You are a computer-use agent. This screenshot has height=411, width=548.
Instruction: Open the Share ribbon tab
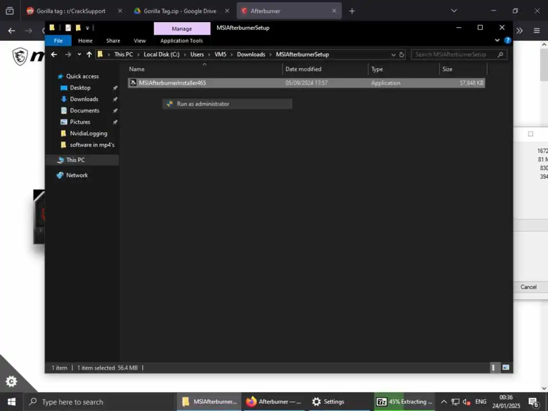[x=113, y=40]
